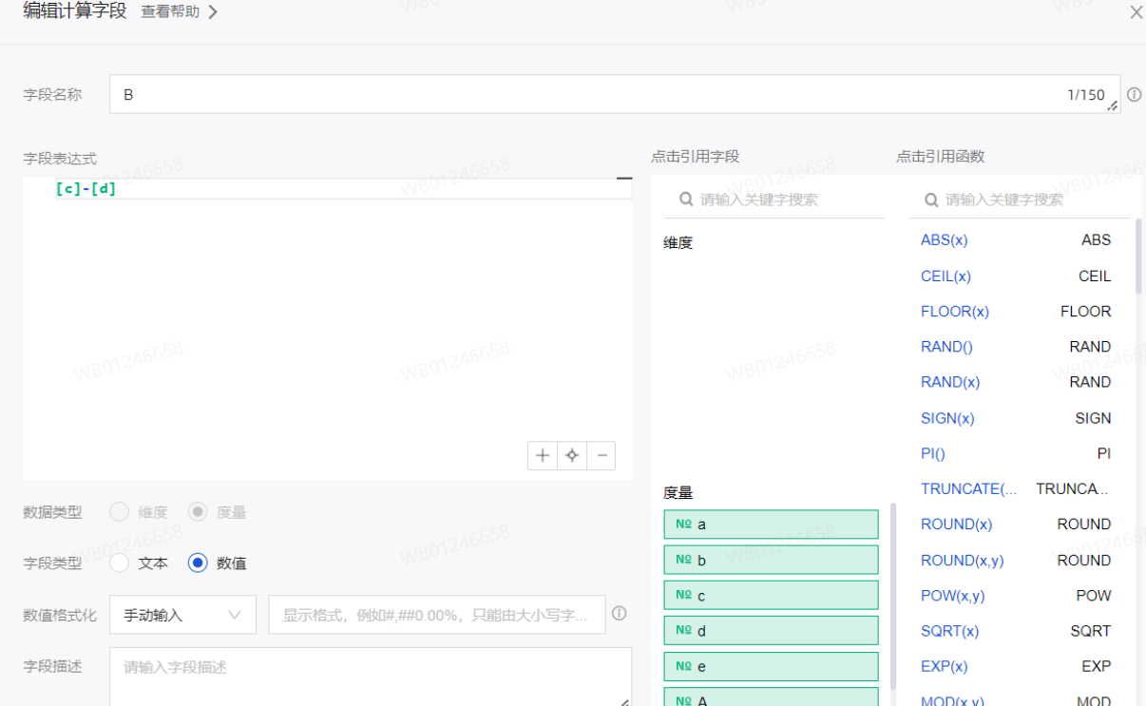Viewport: 1146px width, 706px height.
Task: Click the center locate icon in expression editor
Action: 572,456
